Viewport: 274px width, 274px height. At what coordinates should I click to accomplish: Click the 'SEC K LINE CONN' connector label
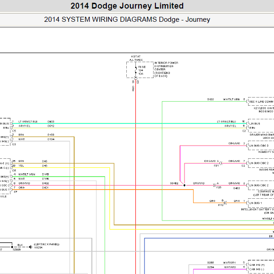[x=261, y=102]
